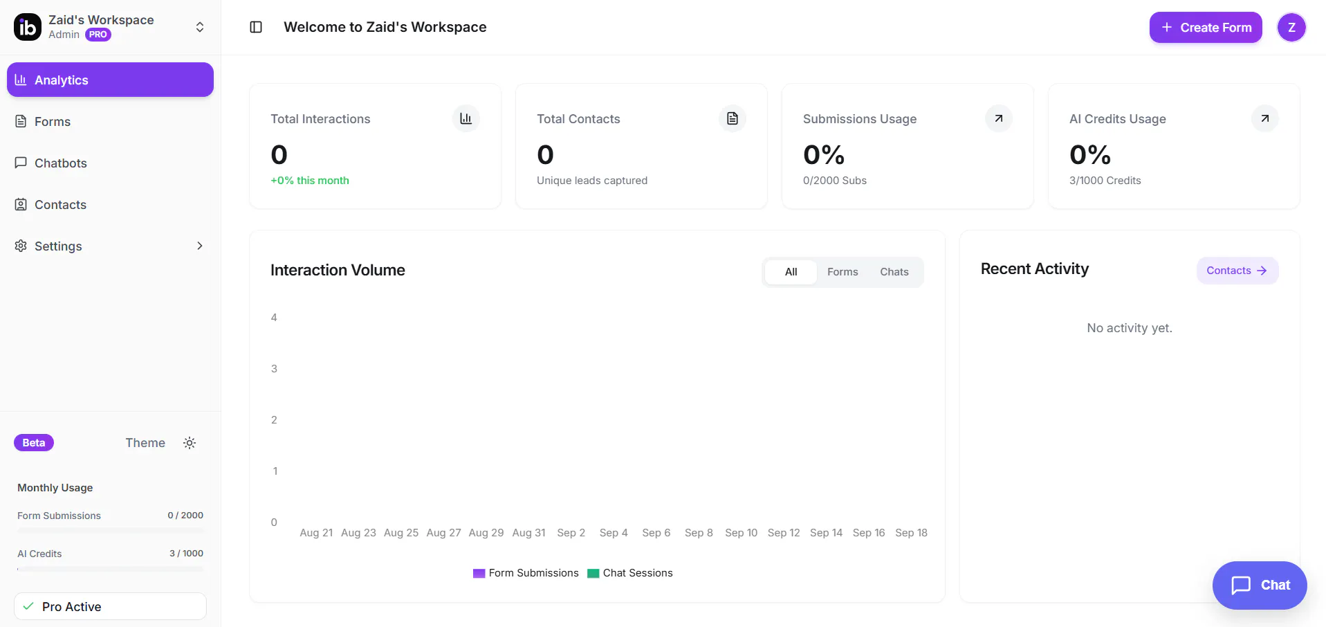Click the 'Sep 18' axis label

[x=911, y=533]
